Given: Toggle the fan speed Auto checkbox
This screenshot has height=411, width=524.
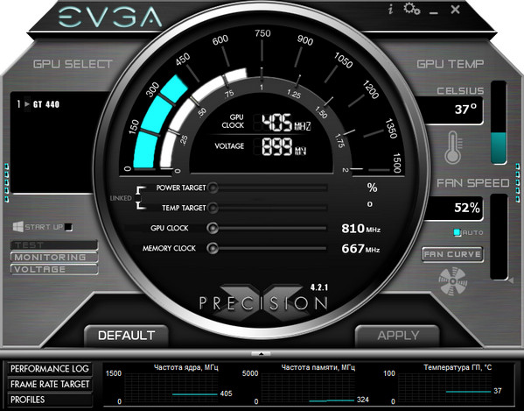Looking at the screenshot, I should pos(458,232).
